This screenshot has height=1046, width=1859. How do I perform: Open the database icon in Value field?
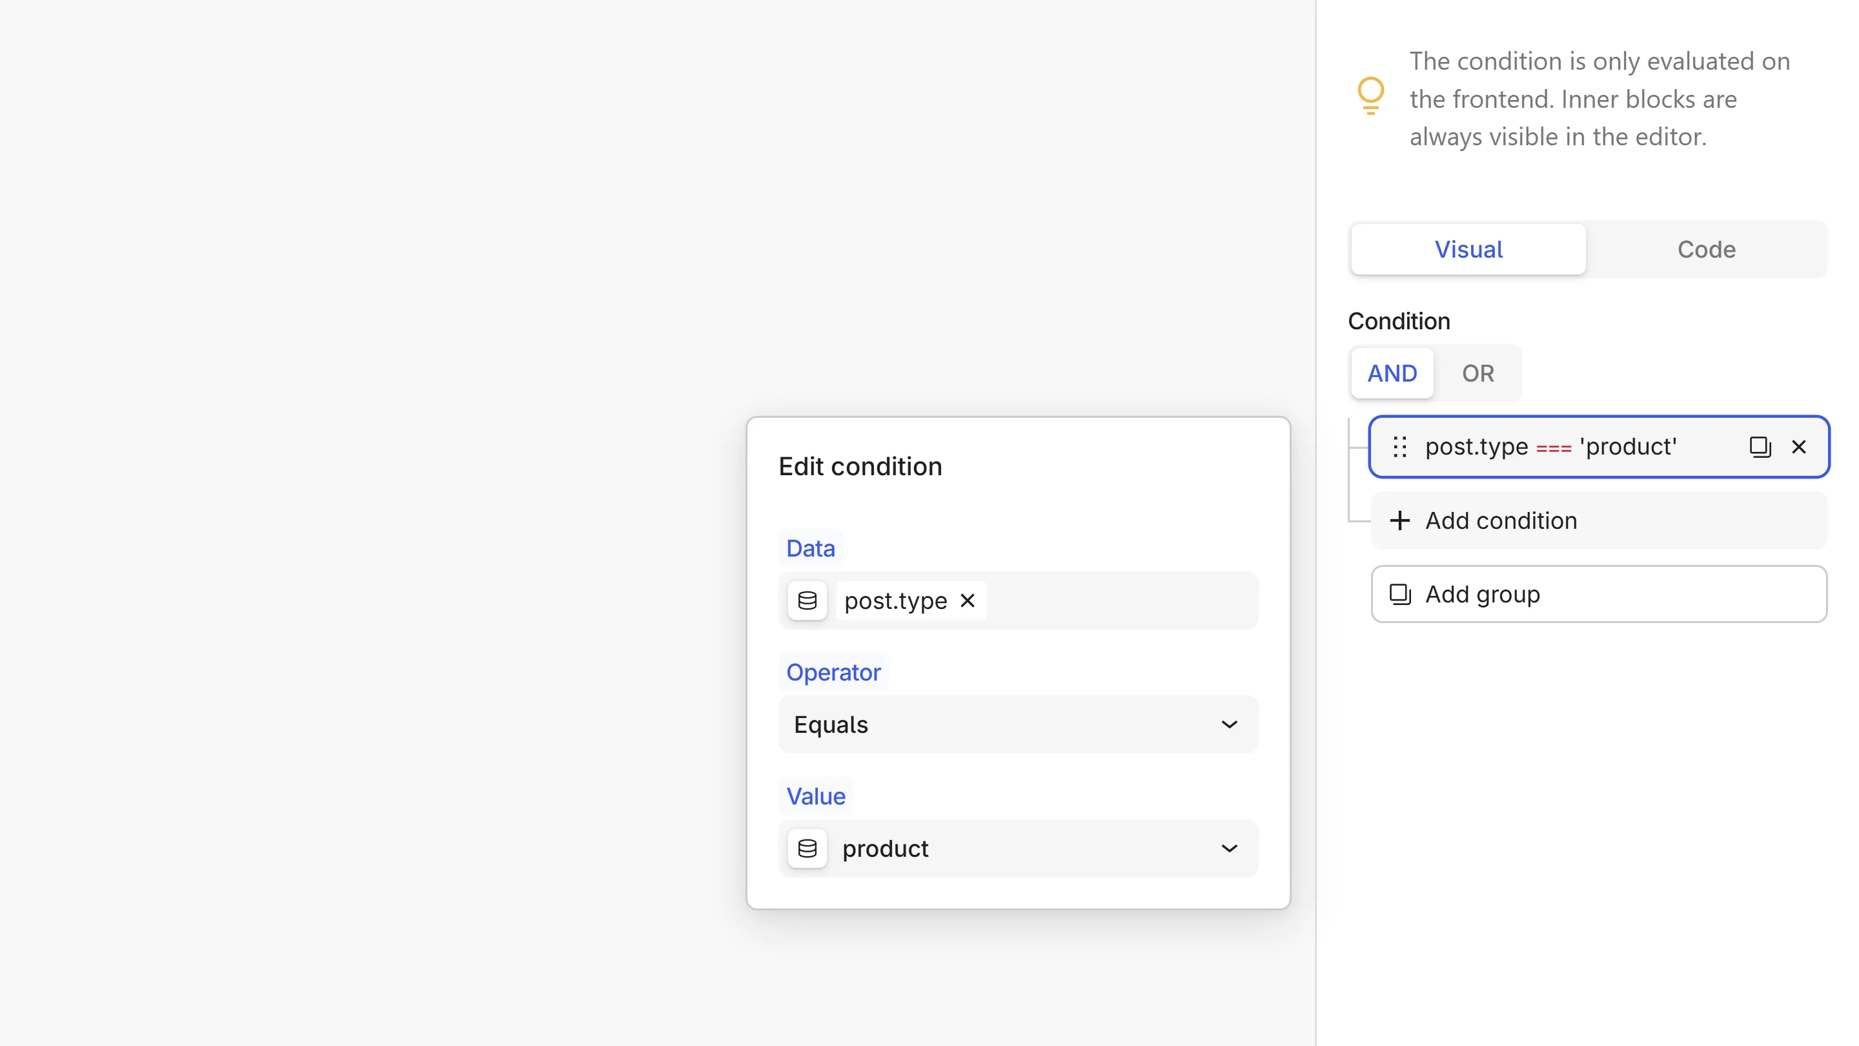click(808, 848)
